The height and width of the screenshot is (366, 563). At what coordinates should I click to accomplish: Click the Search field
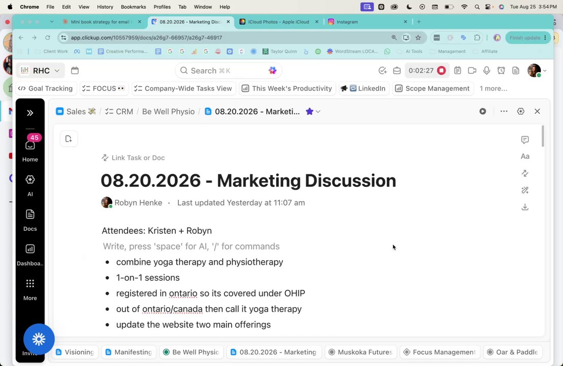[x=228, y=70]
